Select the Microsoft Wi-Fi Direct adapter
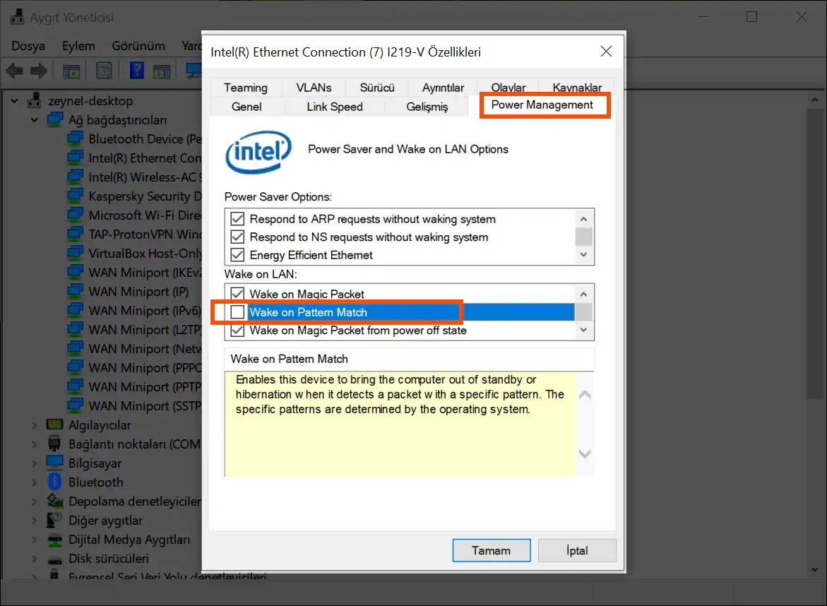 coord(145,215)
